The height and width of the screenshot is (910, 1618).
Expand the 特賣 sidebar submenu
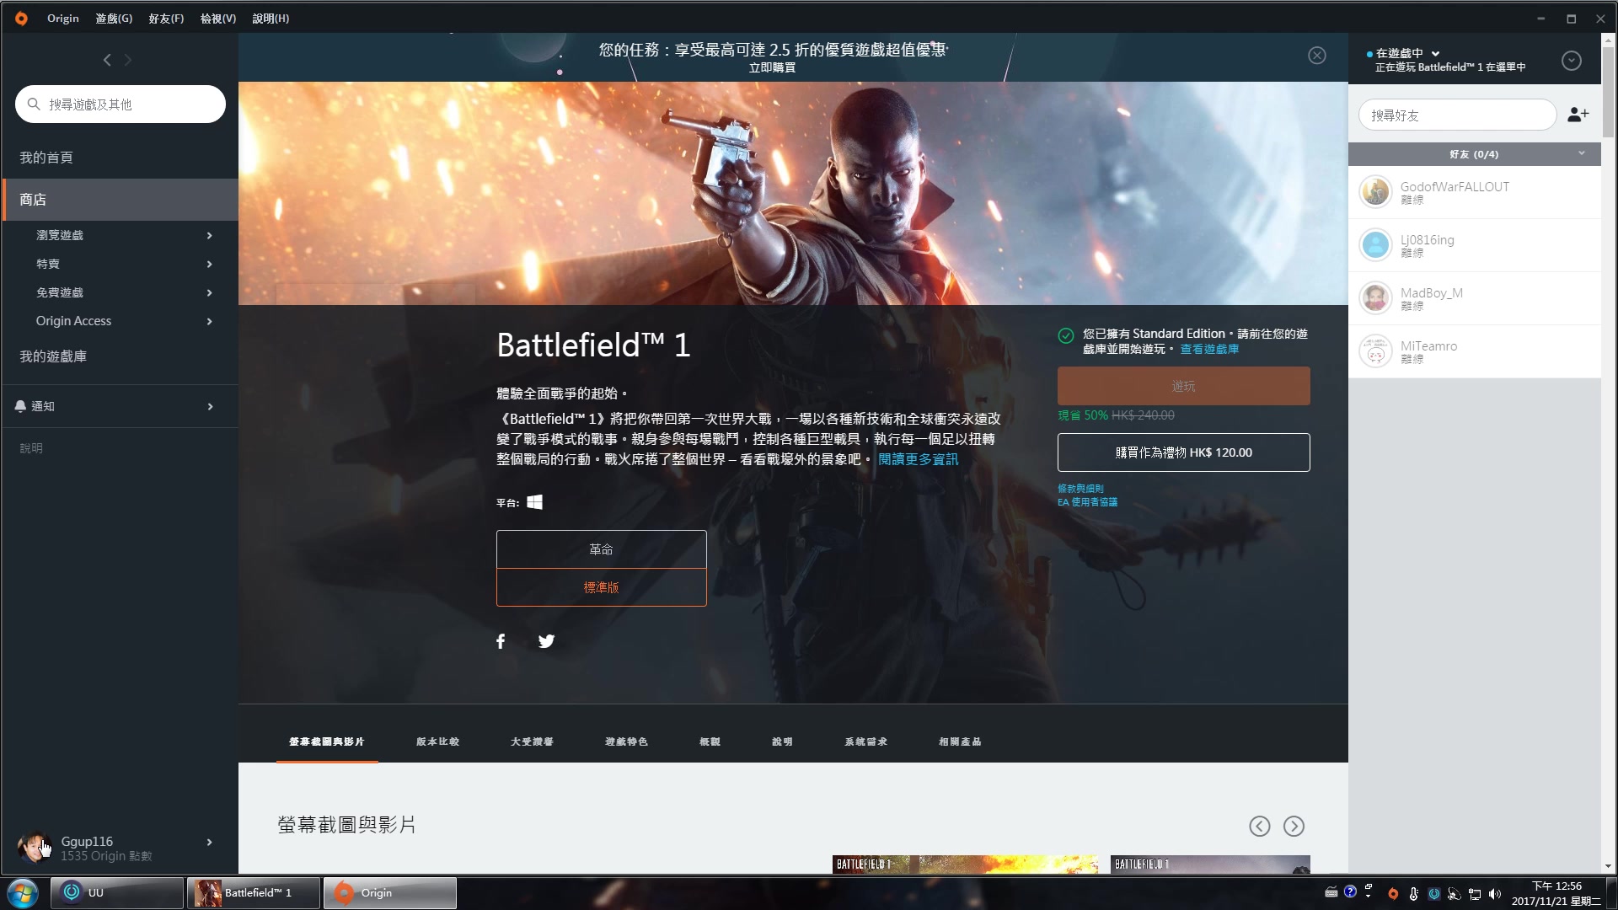210,264
